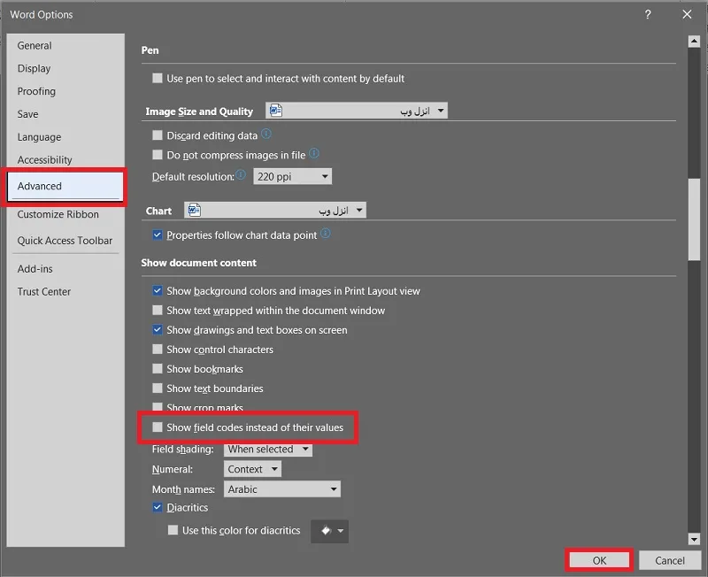Image resolution: width=708 pixels, height=577 pixels.
Task: Enable Use pen to select checkbox
Action: (158, 78)
